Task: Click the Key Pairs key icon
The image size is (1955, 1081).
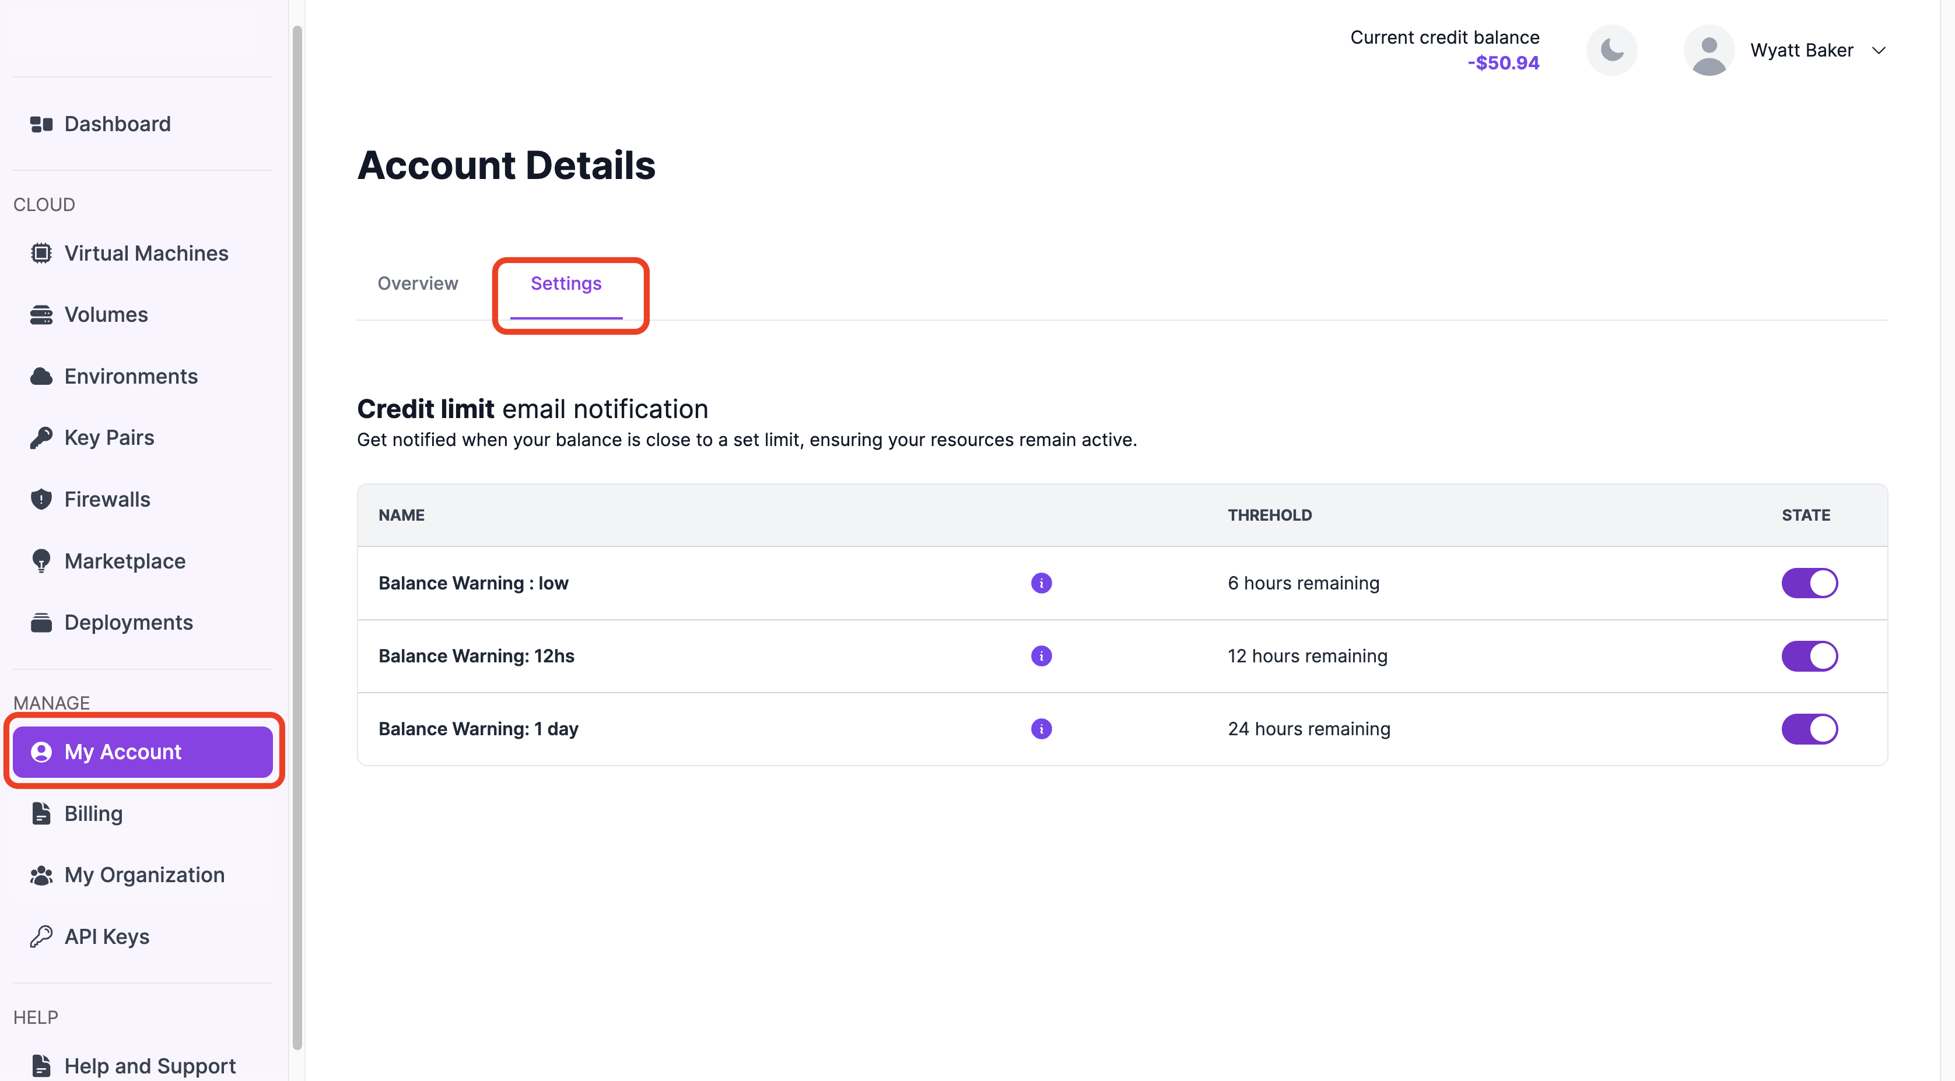Action: click(41, 438)
